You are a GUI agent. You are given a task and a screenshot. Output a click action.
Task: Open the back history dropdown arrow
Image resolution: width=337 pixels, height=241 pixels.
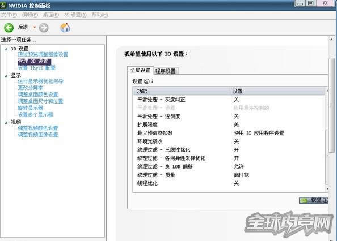[x=35, y=27]
